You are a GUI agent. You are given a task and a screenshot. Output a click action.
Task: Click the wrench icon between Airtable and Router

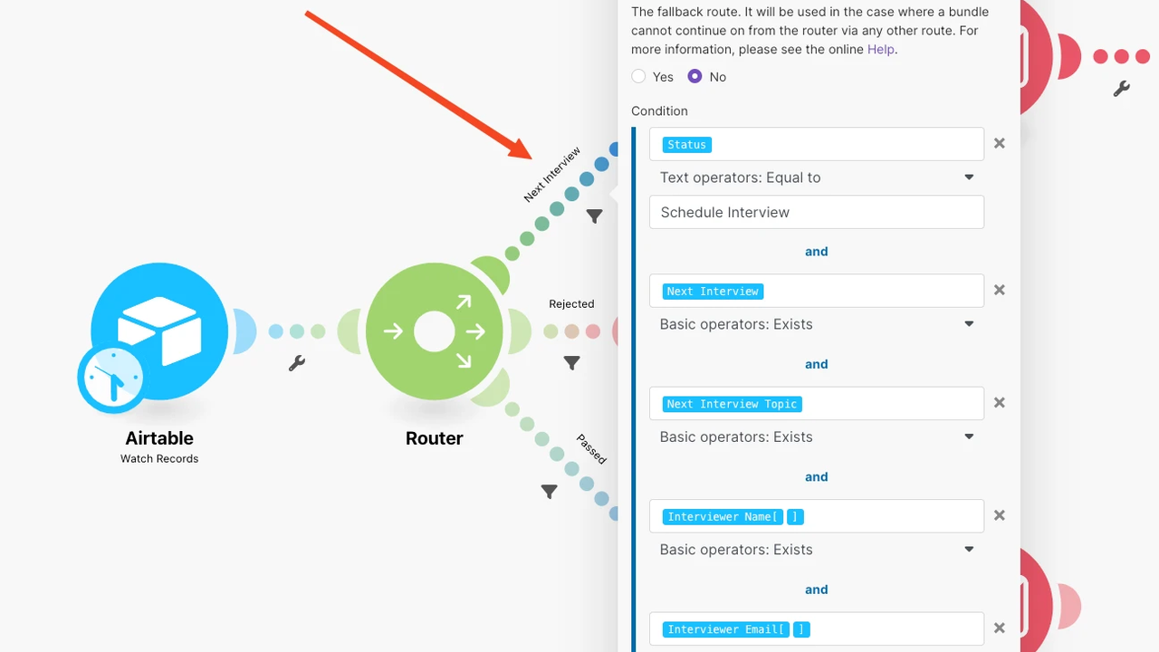(x=296, y=363)
